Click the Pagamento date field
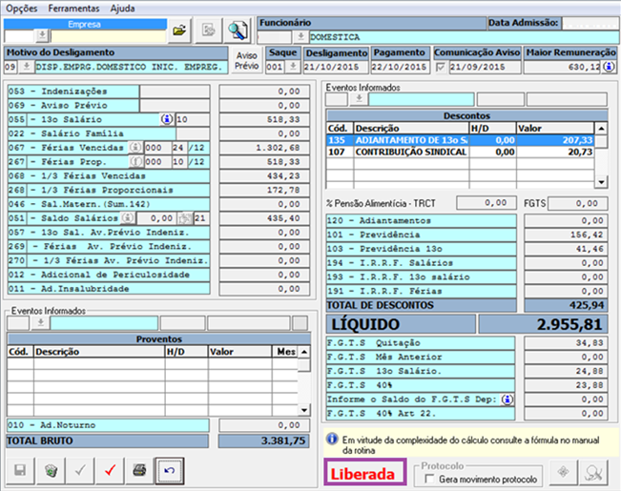Image resolution: width=621 pixels, height=491 pixels. coord(400,67)
